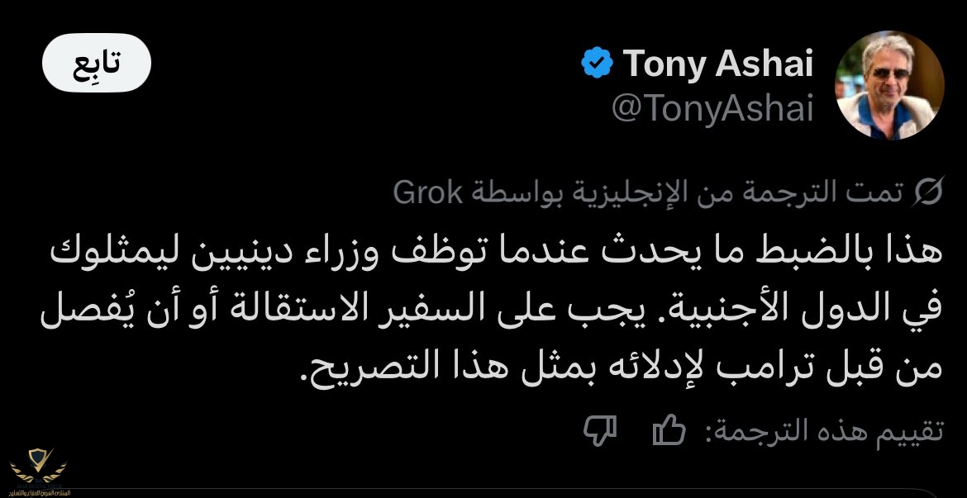Open the Tony Ashai display name
Screen dimensions: 967x498
pyautogui.click(x=718, y=64)
